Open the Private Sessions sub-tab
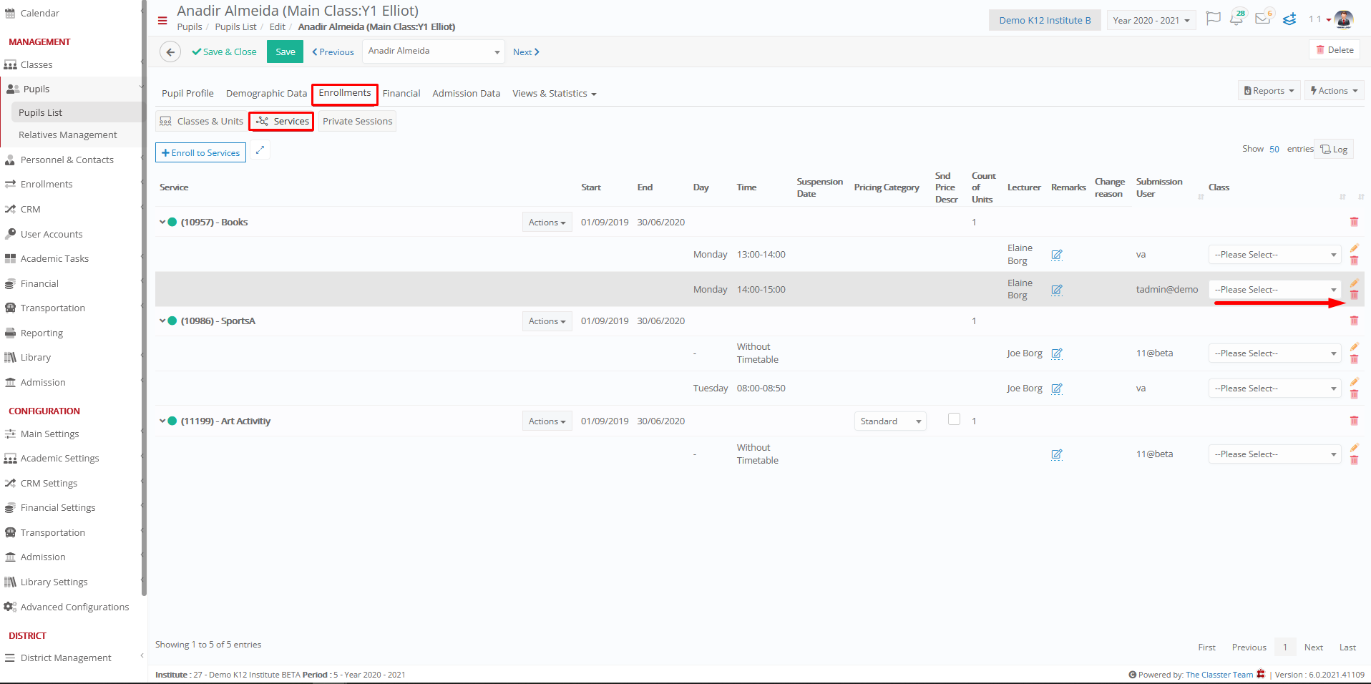Image resolution: width=1371 pixels, height=684 pixels. point(357,122)
